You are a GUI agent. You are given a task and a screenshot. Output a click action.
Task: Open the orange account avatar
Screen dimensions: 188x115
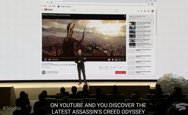click(153, 11)
